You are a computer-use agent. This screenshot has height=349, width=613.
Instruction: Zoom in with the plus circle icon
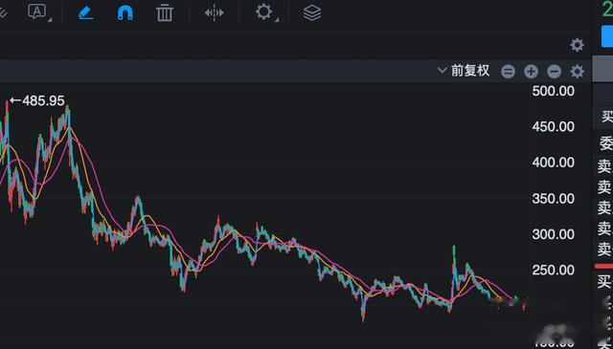pyautogui.click(x=531, y=72)
